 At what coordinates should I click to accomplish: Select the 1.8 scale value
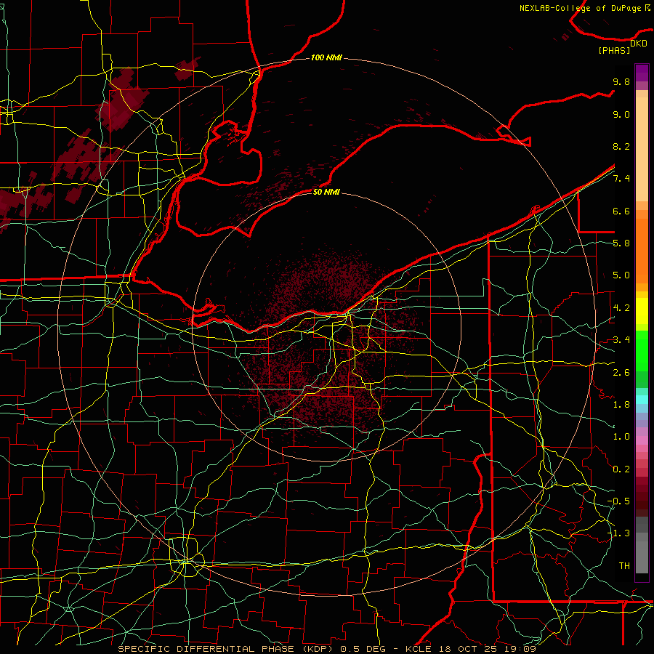(x=621, y=405)
